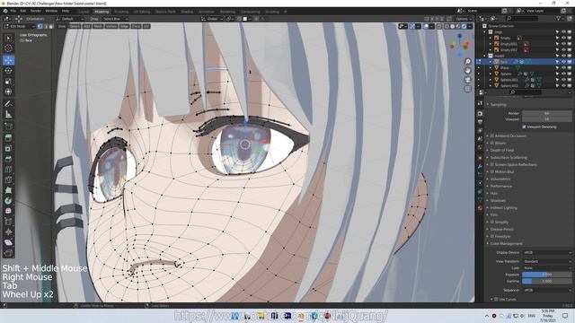The image size is (575, 323).
Task: Hide the Plane object with eye icon
Action: pos(563,68)
